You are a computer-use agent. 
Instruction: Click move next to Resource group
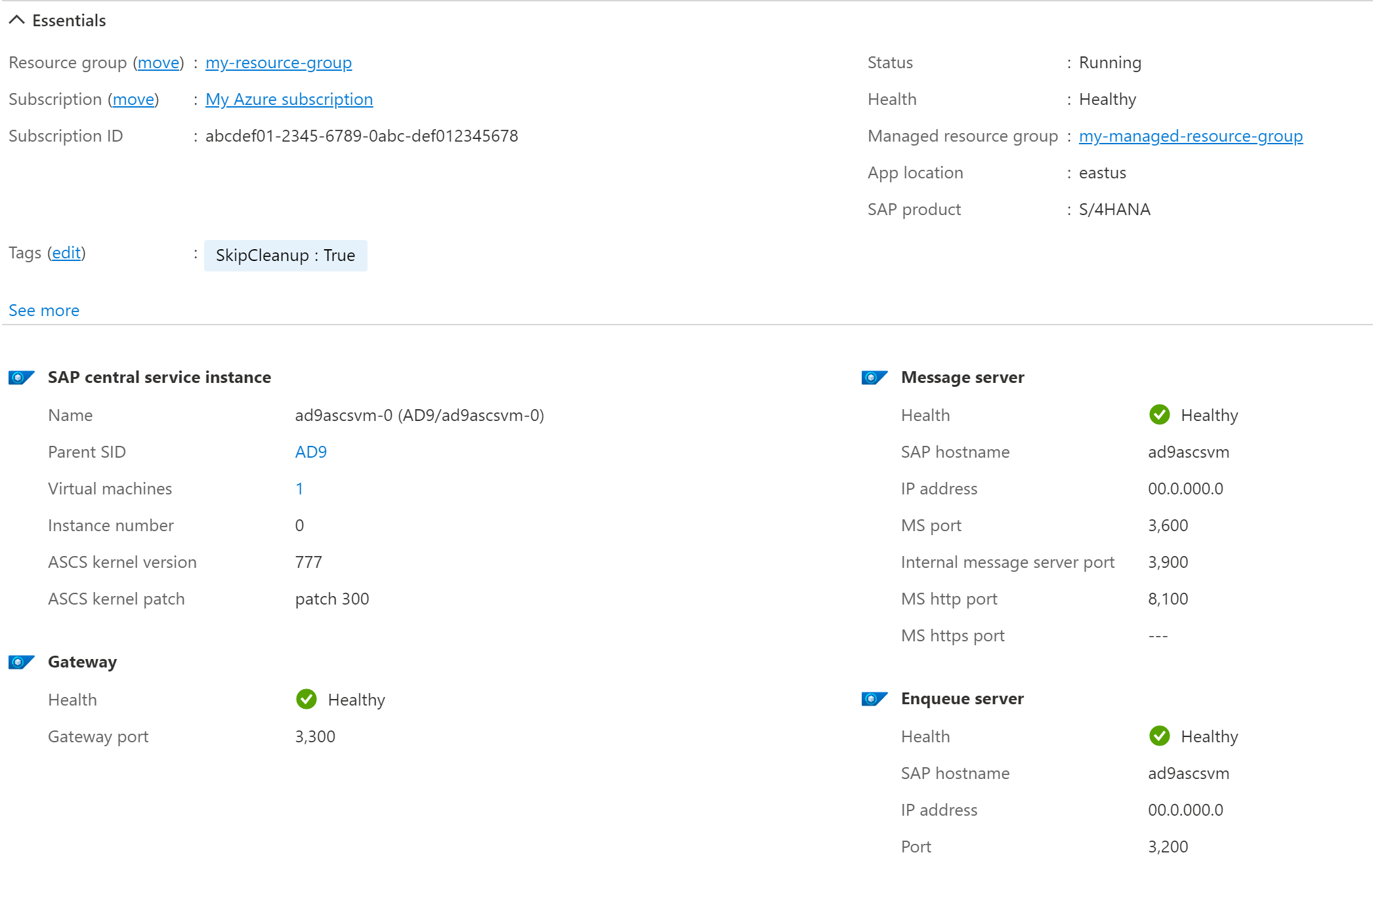pos(159,62)
